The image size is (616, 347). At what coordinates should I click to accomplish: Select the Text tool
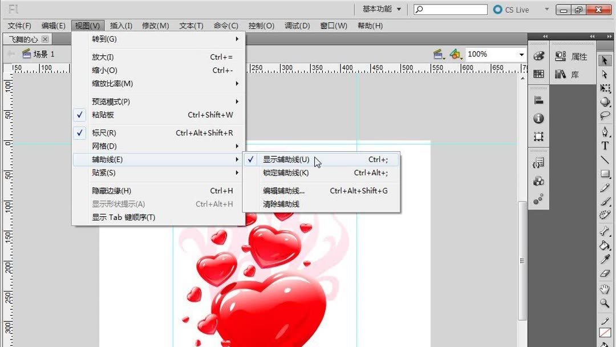[x=606, y=146]
